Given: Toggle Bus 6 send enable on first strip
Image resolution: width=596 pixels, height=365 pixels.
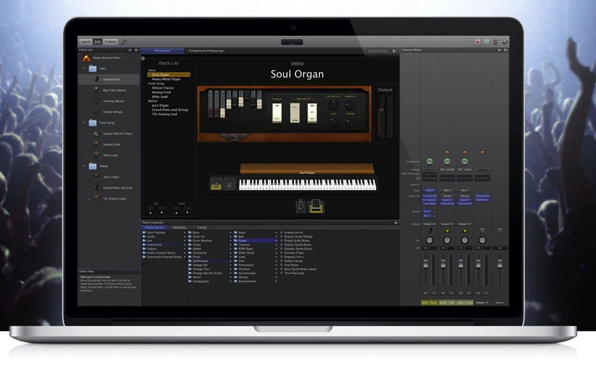Looking at the screenshot, I should click(x=435, y=211).
